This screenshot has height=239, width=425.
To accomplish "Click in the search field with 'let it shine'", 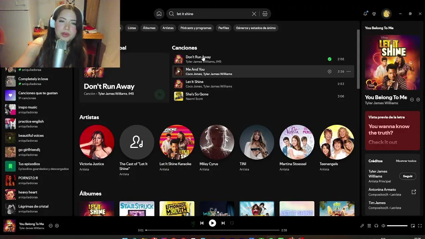I will pos(212,14).
